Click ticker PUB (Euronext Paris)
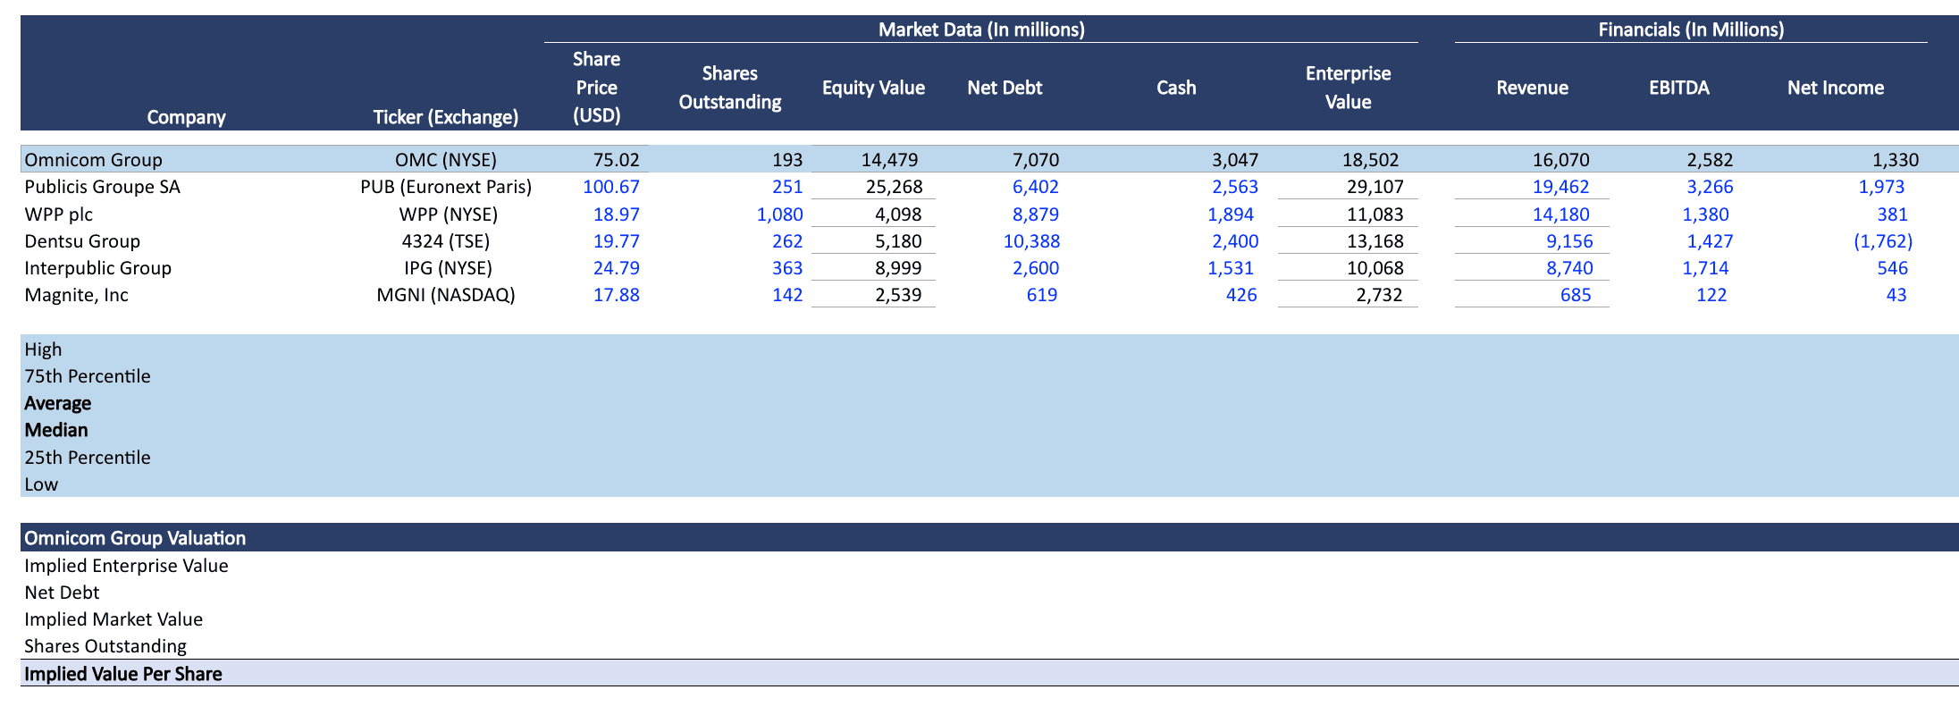The height and width of the screenshot is (715, 1959). [446, 187]
